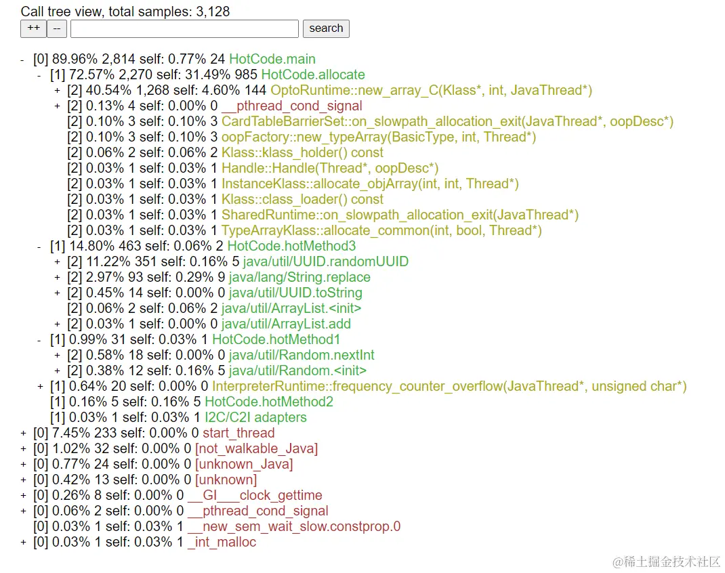Expand java/util/UUID.toString node
The width and height of the screenshot is (725, 573).
pos(57,293)
